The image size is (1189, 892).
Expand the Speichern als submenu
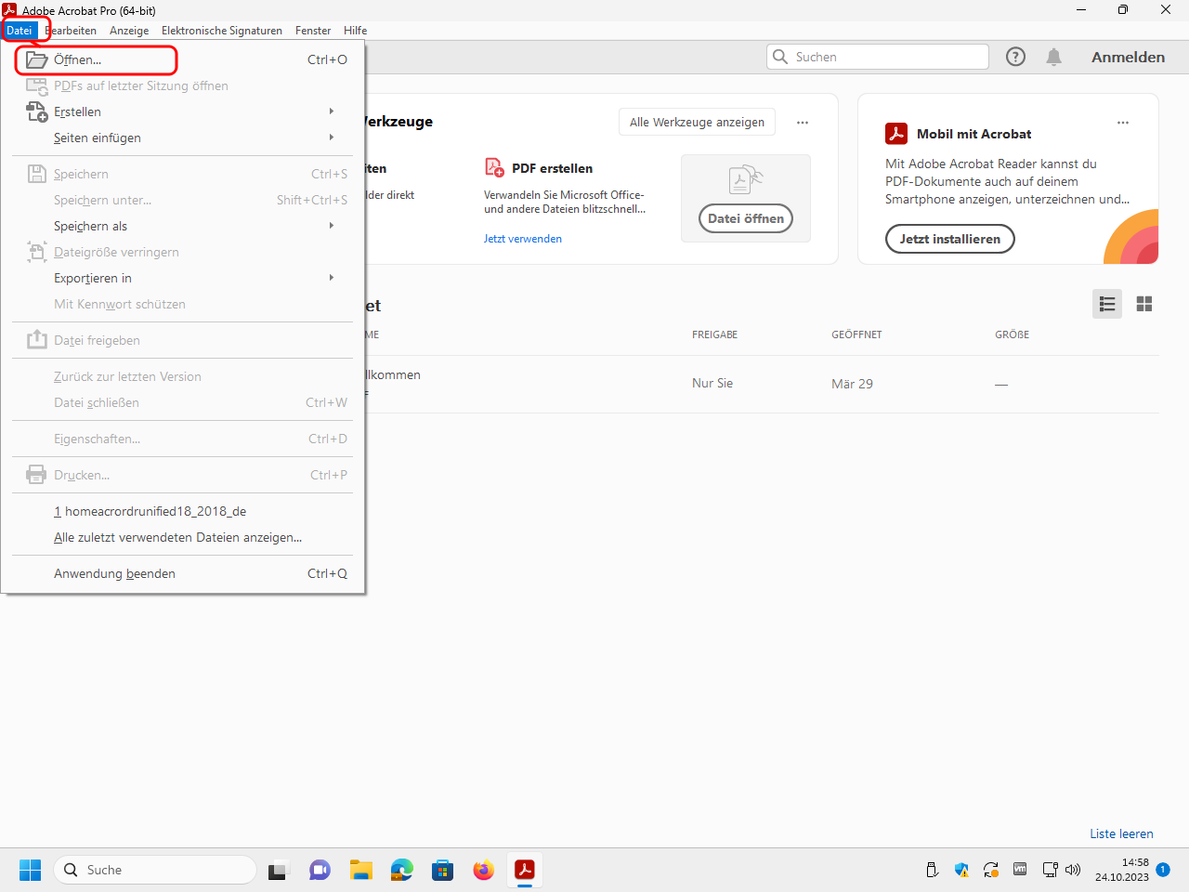pyautogui.click(x=332, y=226)
